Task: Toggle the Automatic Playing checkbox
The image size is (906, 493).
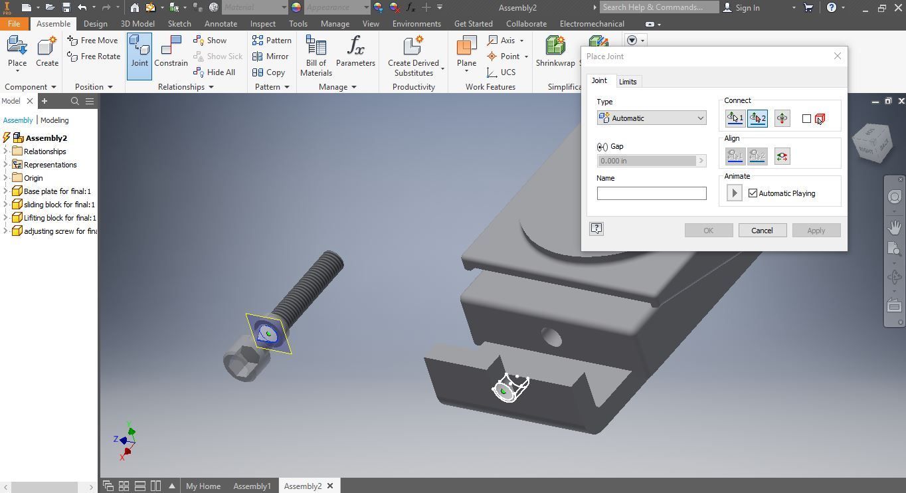Action: pyautogui.click(x=753, y=193)
